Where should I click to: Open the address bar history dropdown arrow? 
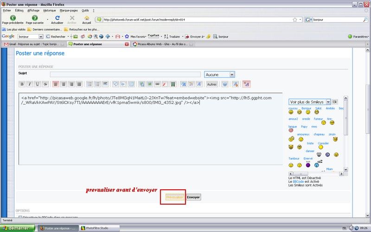(x=300, y=19)
